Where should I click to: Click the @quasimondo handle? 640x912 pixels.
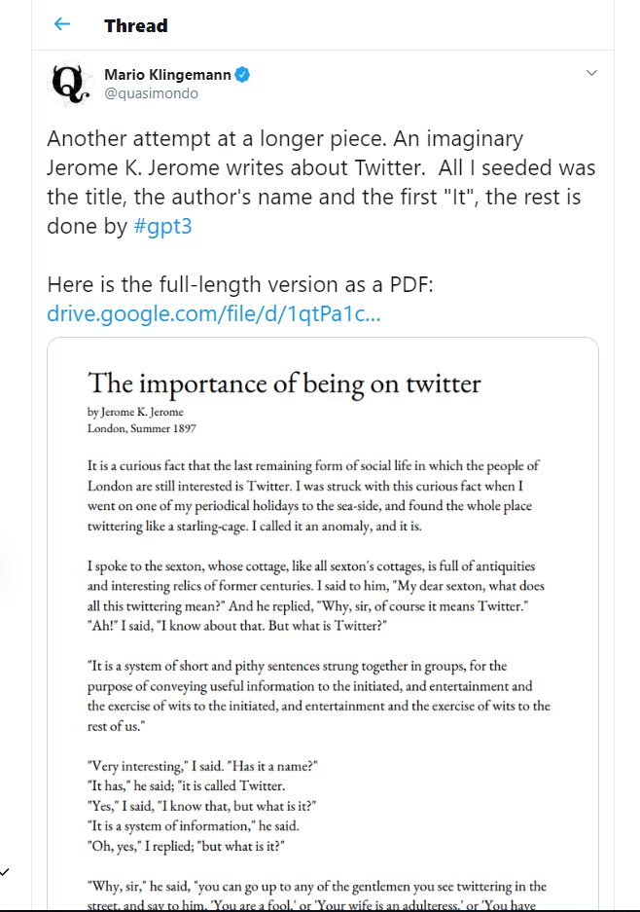click(151, 93)
